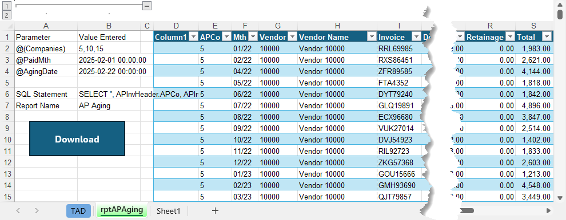The width and height of the screenshot is (566, 220).
Task: Switch to the TAD sheet tab
Action: click(x=78, y=211)
